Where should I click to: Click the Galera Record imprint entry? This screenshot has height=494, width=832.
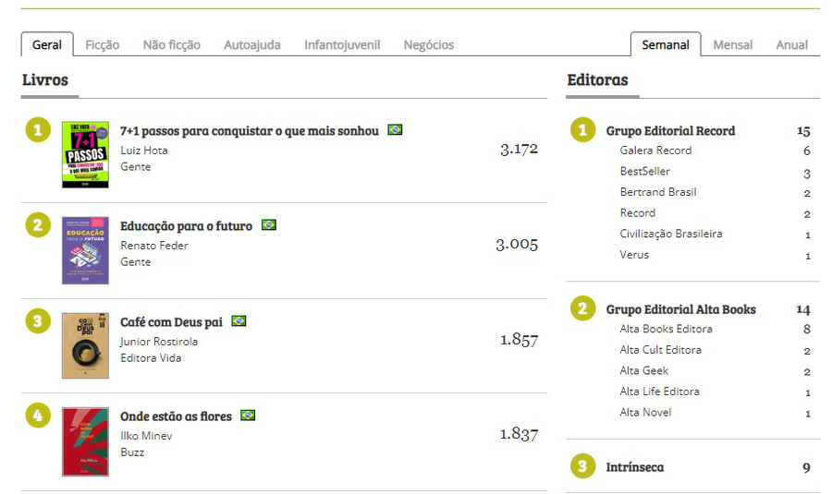[x=655, y=151]
